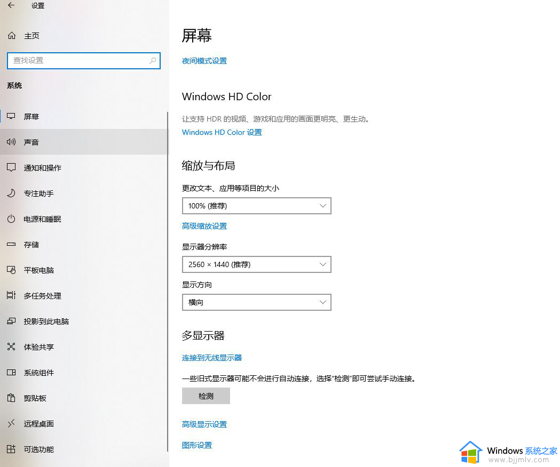Expand the 100% (推荐) scaling dropdown

[256, 206]
